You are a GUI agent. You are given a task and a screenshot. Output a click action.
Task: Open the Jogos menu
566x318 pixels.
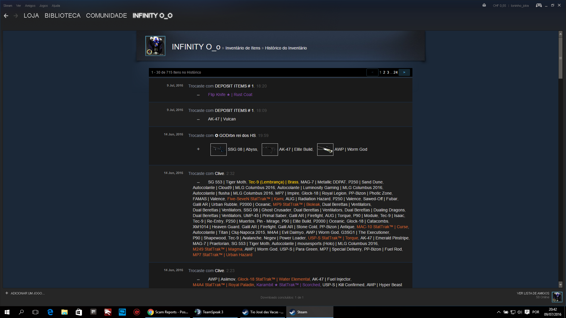point(43,6)
